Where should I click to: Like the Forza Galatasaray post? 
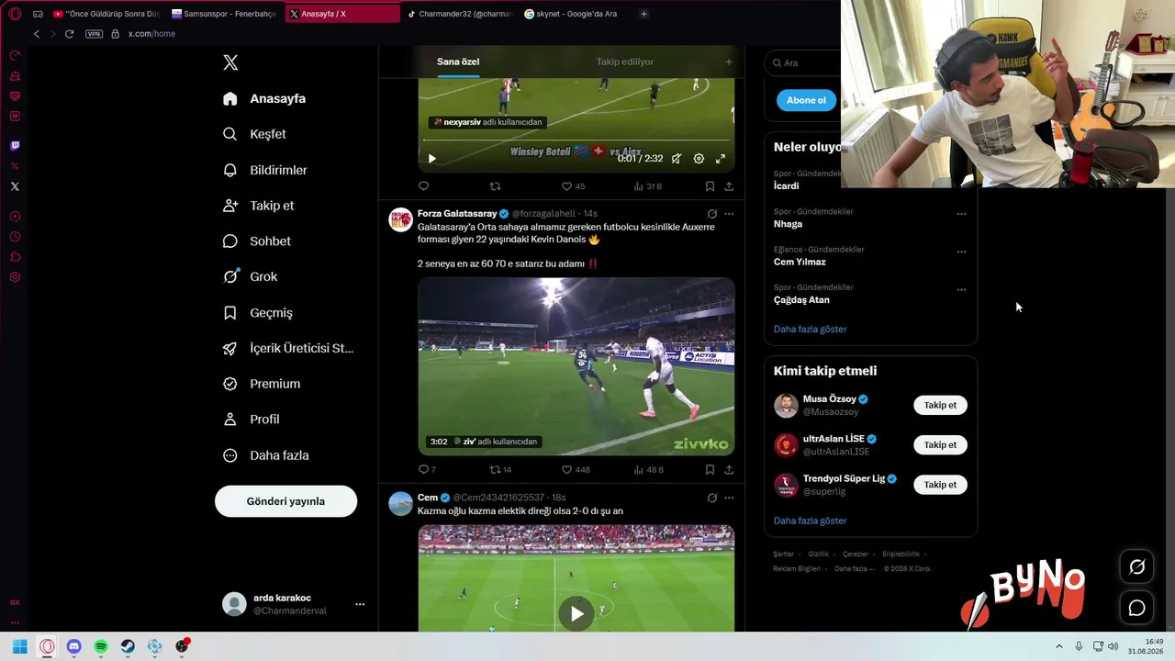pos(576,469)
